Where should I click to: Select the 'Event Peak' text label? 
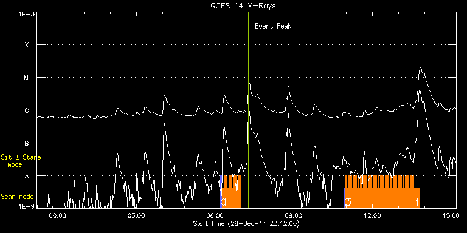273,26
